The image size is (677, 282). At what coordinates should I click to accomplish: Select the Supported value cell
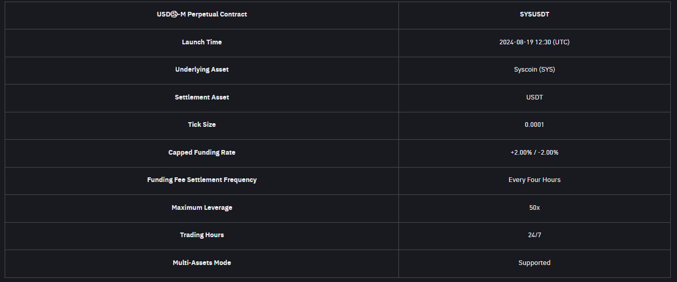pyautogui.click(x=534, y=263)
